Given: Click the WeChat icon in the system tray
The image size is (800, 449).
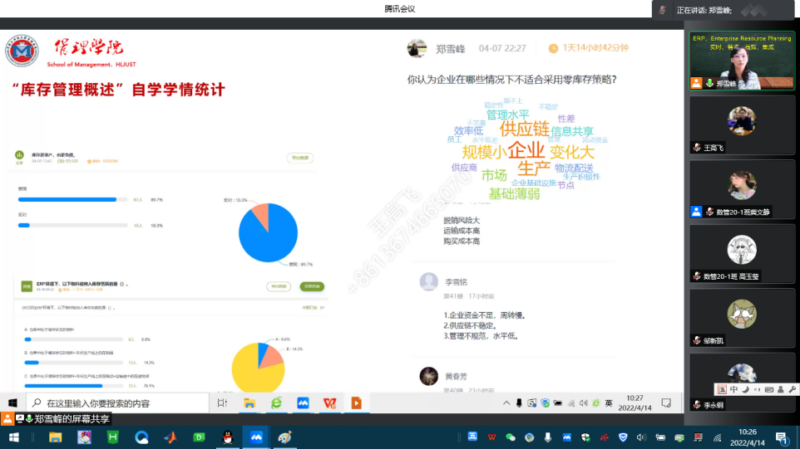Looking at the screenshot, I should (x=511, y=437).
